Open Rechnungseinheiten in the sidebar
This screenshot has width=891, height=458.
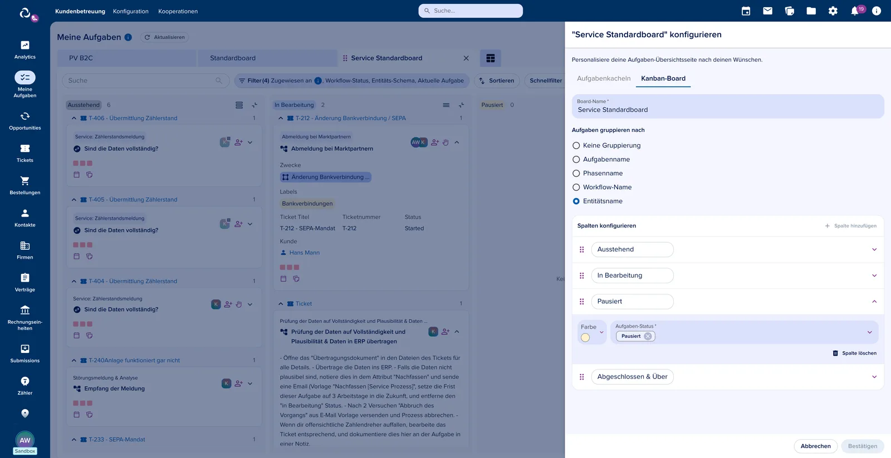click(x=25, y=318)
